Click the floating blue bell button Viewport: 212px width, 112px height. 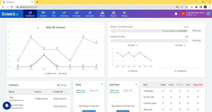7,105
